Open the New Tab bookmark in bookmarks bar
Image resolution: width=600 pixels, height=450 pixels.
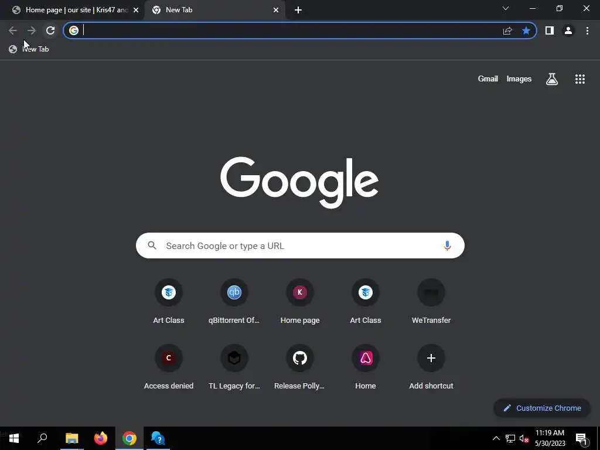[29, 49]
